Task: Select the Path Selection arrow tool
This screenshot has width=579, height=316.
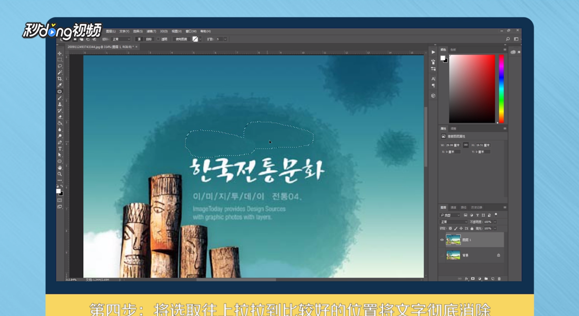Action: (60, 155)
